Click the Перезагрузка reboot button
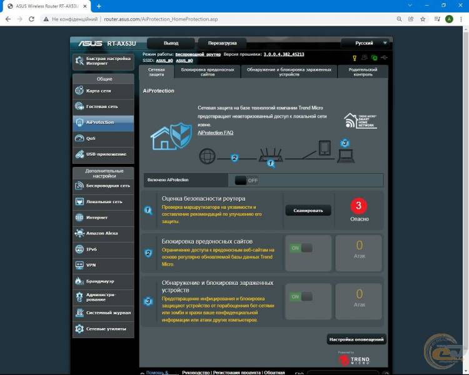Screen dimensions: 469x375 tap(222, 43)
